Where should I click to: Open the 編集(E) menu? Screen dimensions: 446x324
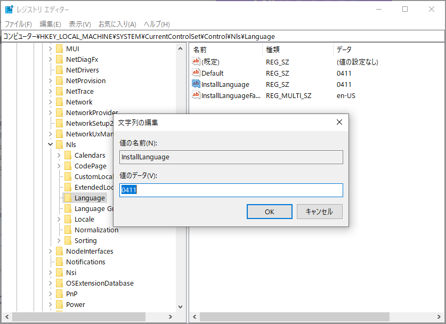50,24
